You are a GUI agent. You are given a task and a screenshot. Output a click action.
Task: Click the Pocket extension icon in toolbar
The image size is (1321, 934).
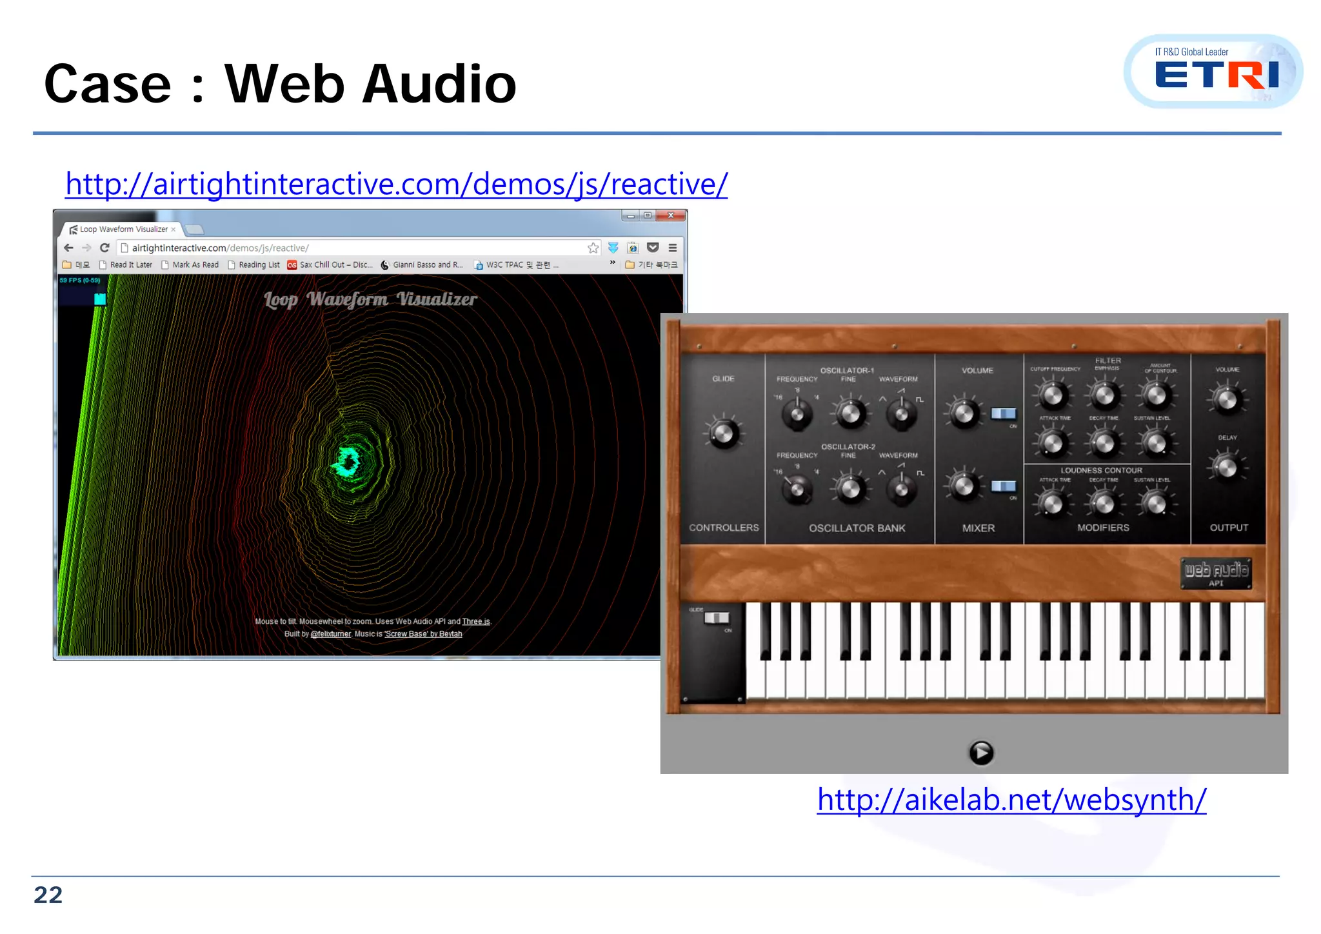pyautogui.click(x=653, y=248)
